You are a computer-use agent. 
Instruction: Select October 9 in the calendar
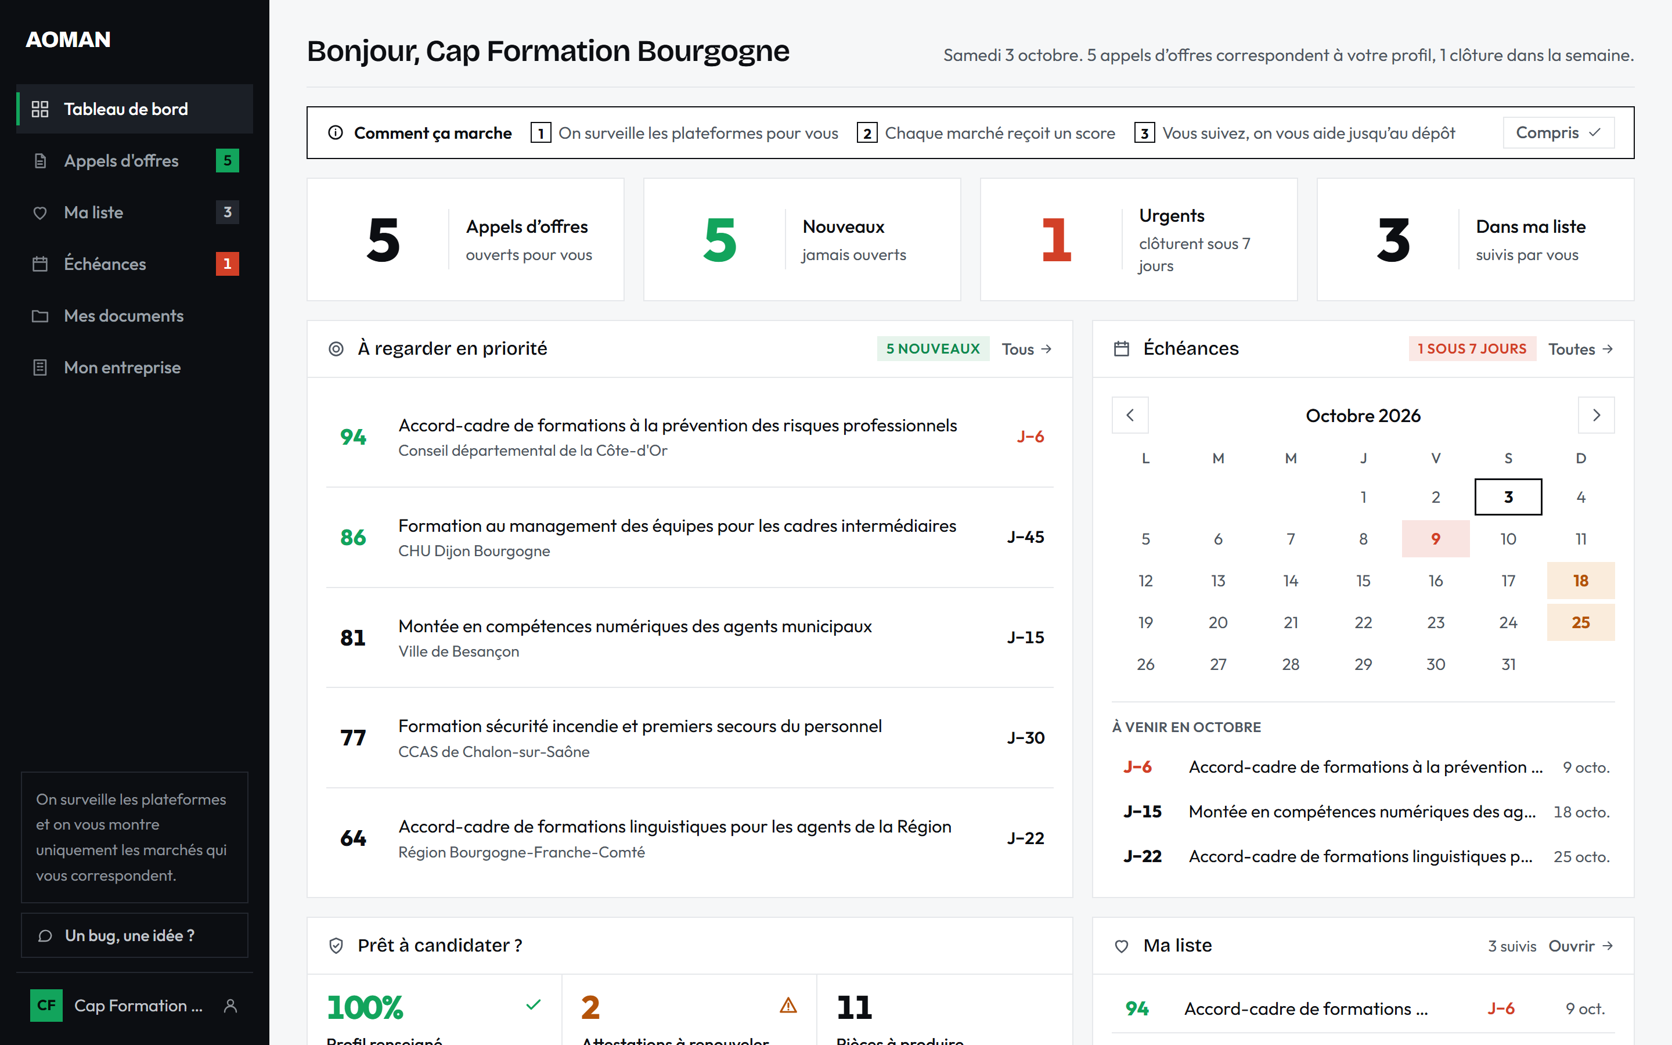1436,539
